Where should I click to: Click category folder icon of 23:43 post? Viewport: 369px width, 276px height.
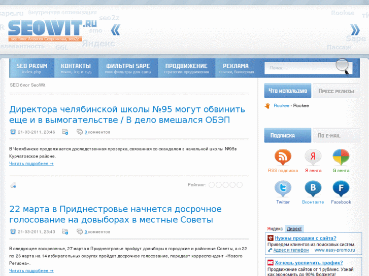[65, 231]
